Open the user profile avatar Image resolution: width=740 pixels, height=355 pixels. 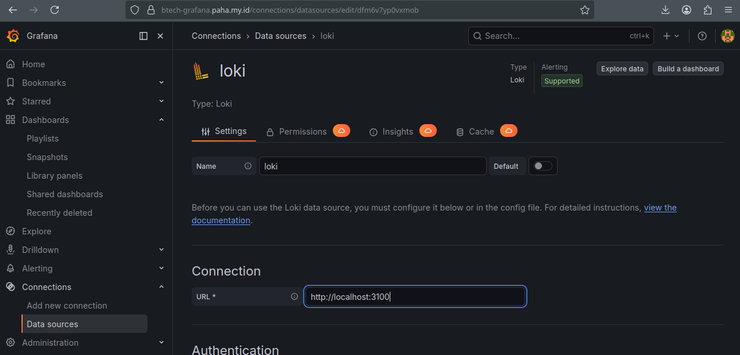point(727,36)
